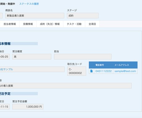142x118 pixels.
Task: Click the ステージ field showing 成約
Action: [83, 16]
